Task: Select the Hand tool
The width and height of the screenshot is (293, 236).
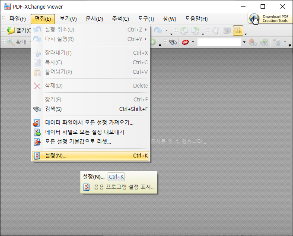Action: (216, 31)
